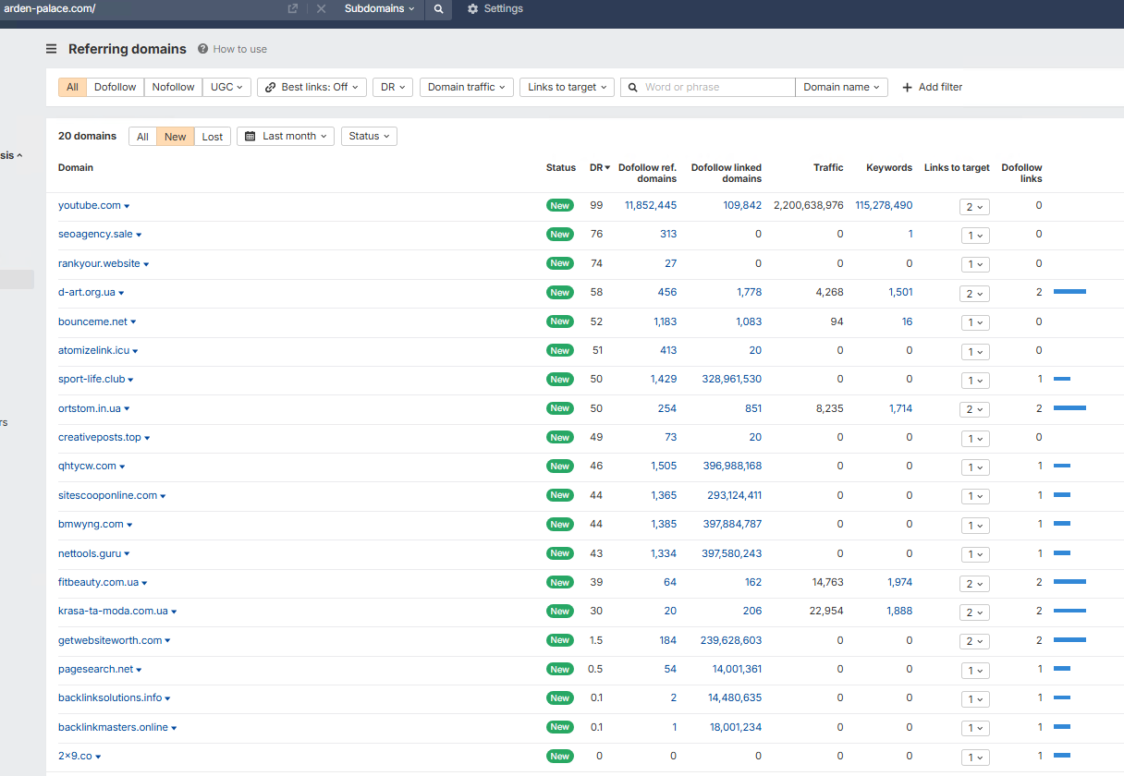Expand the Domain traffic filter dropdown
Viewport: 1124px width, 776px height.
pos(467,87)
